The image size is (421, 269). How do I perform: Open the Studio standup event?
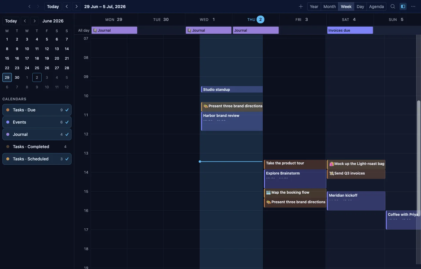[232, 89]
